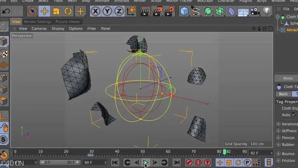Switch the coordinate system icon
This screenshot has width=298, height=168.
coord(131,11)
